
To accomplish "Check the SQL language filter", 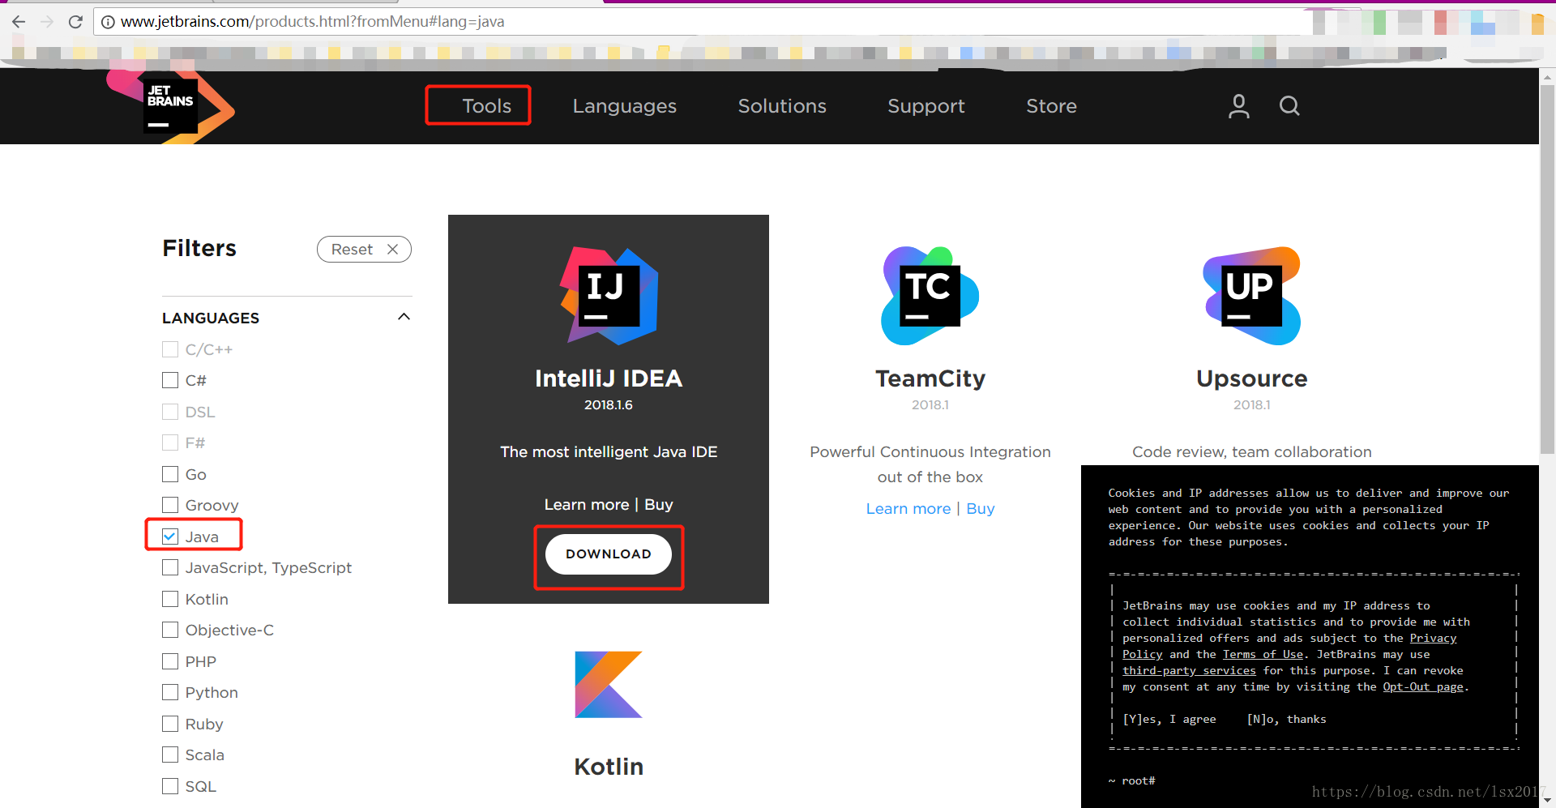I will pyautogui.click(x=170, y=786).
